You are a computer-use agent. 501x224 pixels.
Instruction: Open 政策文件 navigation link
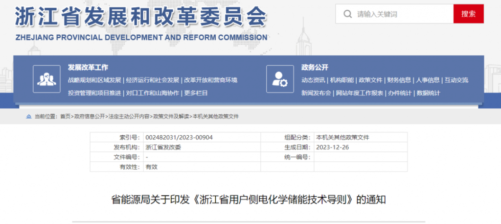click(371, 80)
